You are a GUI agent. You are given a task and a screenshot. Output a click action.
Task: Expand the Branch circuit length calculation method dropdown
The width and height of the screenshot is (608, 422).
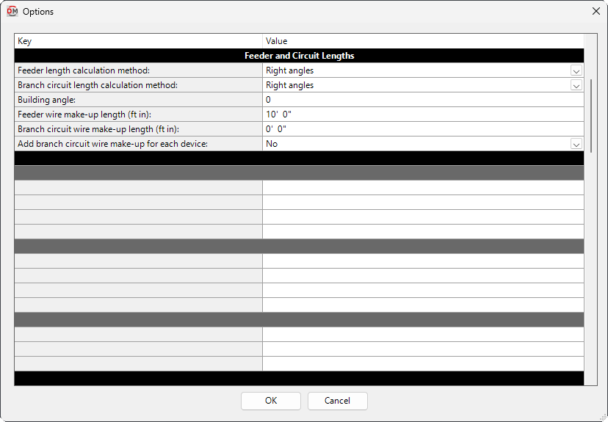coord(576,85)
